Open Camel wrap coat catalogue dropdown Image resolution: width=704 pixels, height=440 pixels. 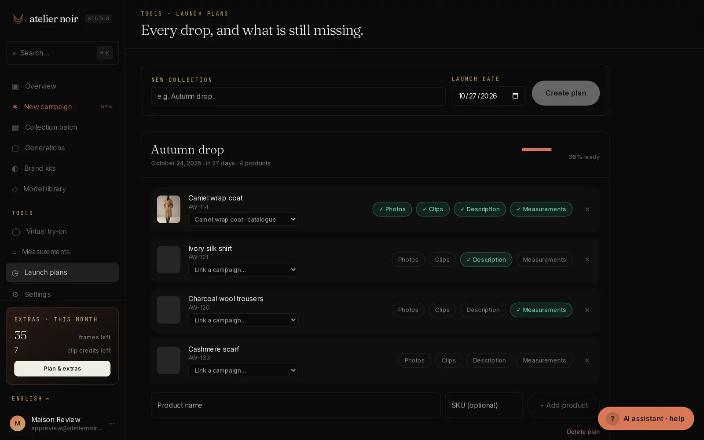tap(243, 219)
